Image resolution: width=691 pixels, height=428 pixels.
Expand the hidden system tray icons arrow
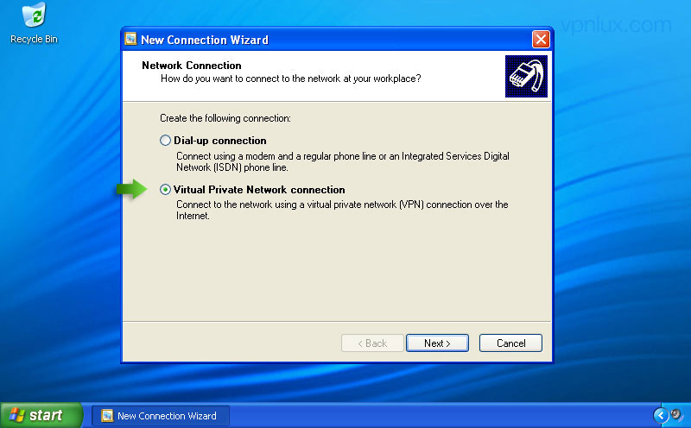661,415
